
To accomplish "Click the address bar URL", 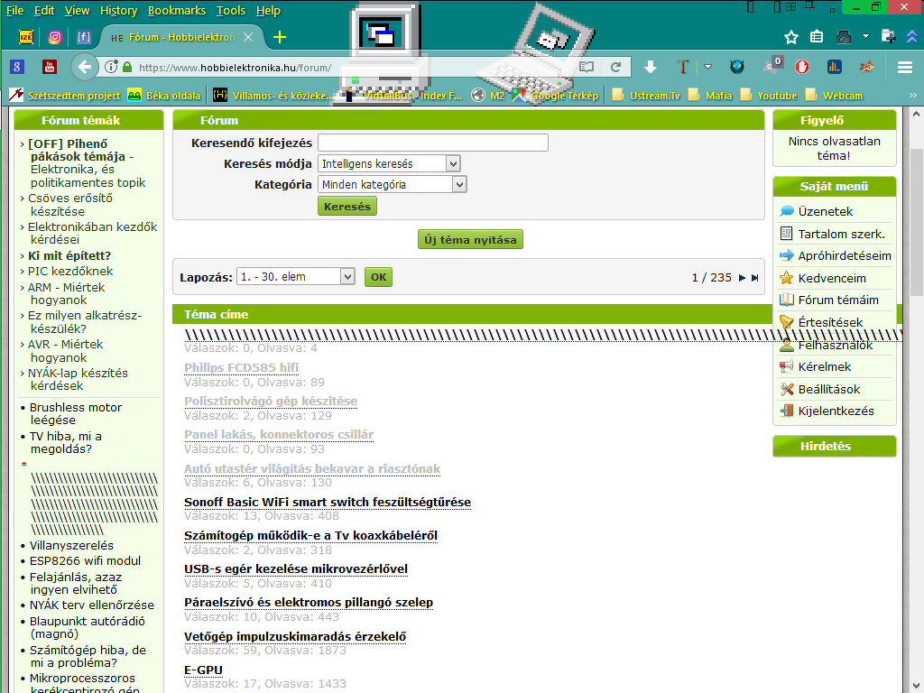I will (x=236, y=67).
